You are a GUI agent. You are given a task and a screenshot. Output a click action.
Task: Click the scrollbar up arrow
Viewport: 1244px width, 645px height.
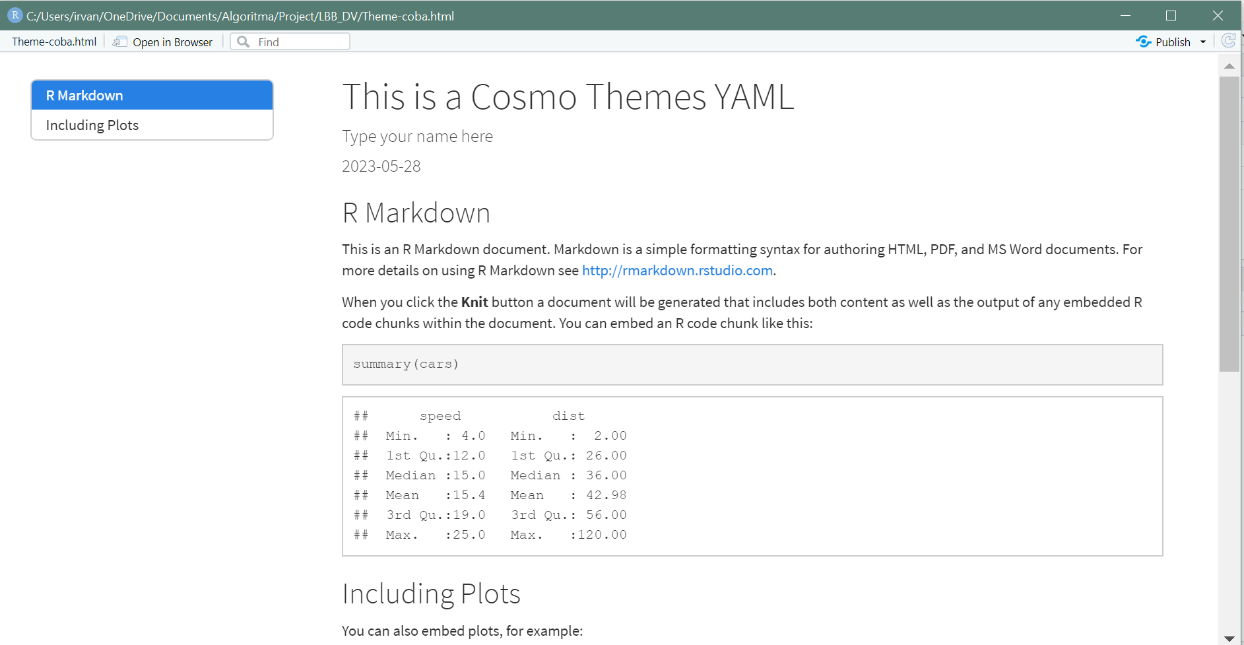(1229, 66)
